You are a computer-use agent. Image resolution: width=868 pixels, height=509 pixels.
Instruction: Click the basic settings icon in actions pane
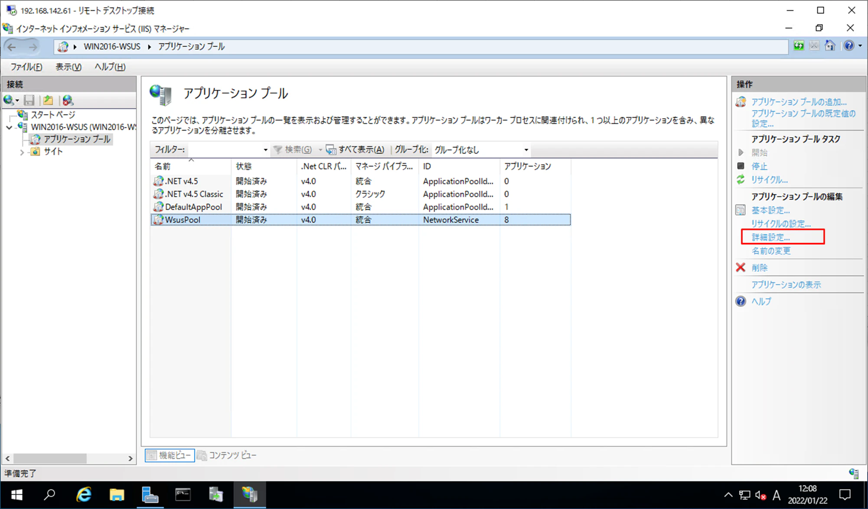[x=741, y=210]
